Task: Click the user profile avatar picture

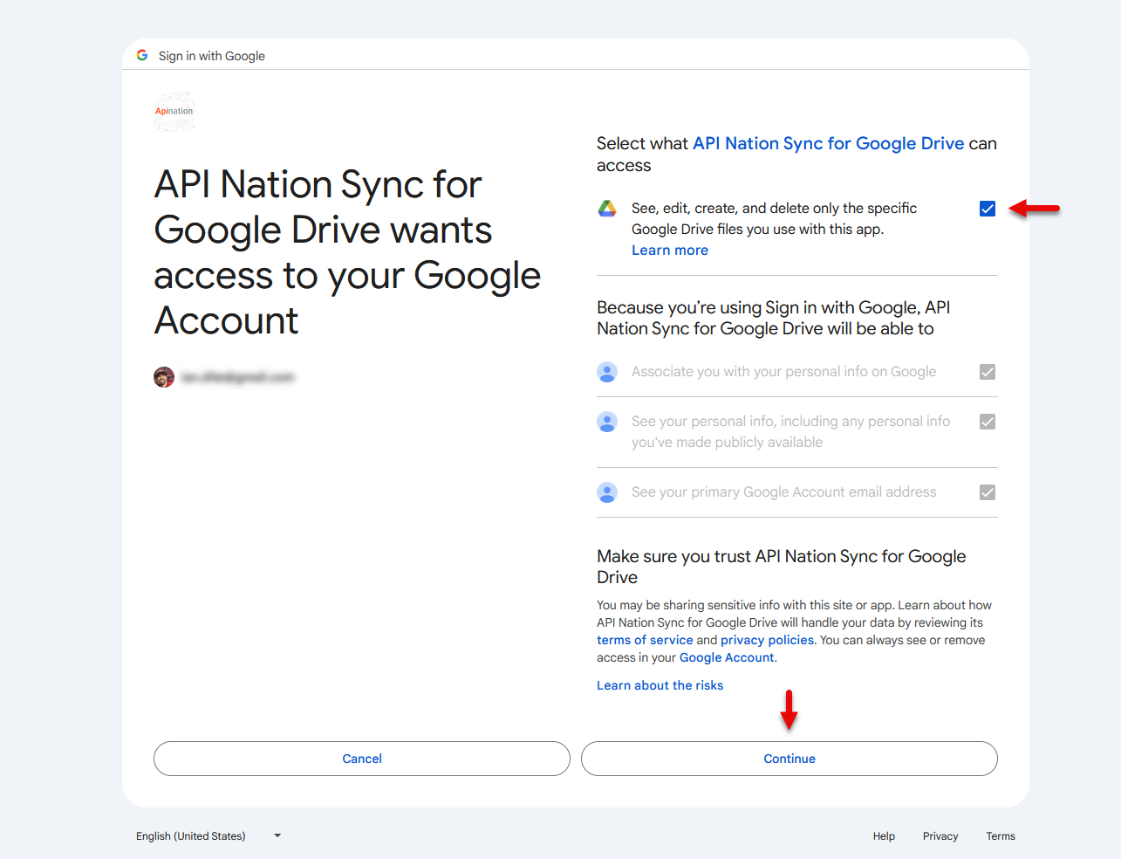Action: click(164, 377)
